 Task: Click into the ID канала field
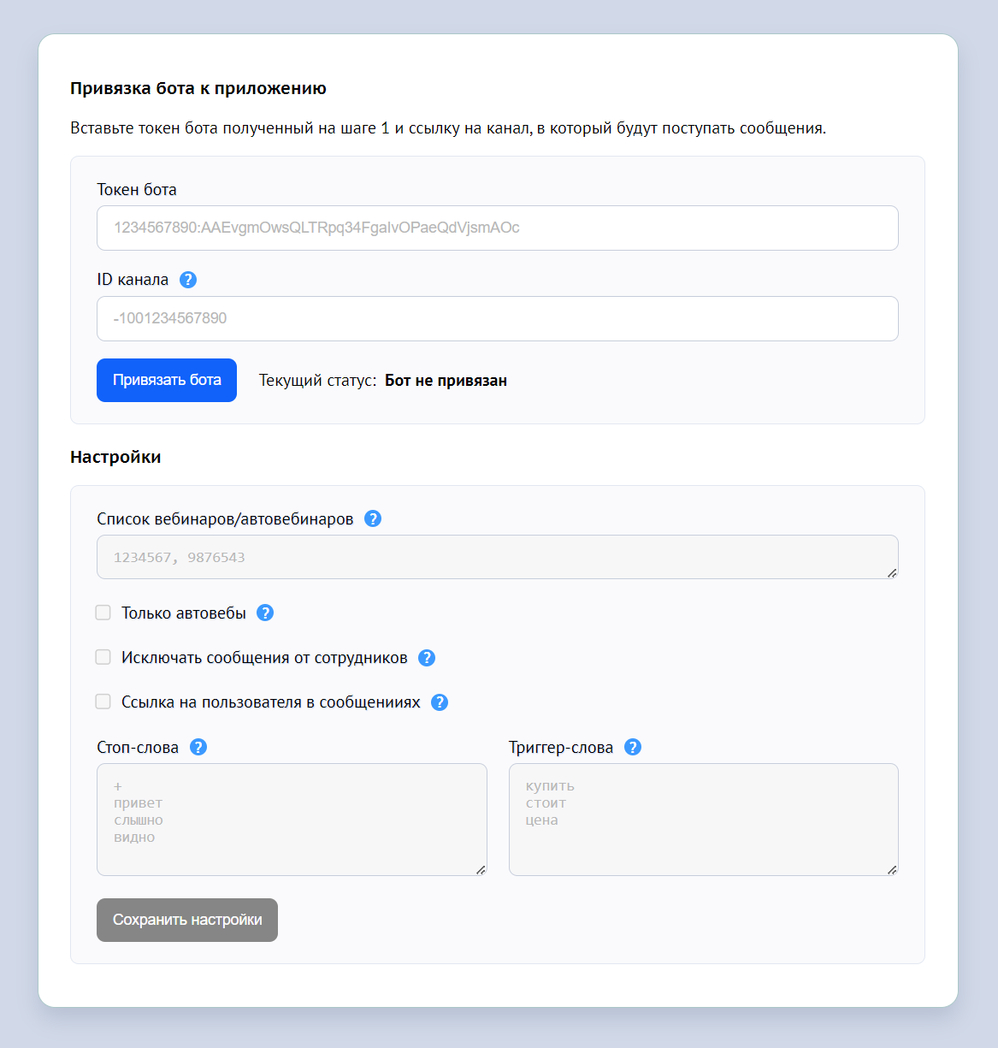[x=498, y=318]
